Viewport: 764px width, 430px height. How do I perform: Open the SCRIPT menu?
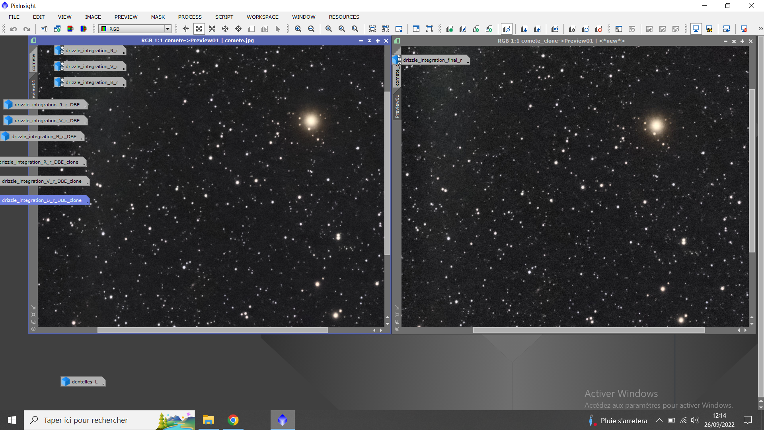click(224, 17)
